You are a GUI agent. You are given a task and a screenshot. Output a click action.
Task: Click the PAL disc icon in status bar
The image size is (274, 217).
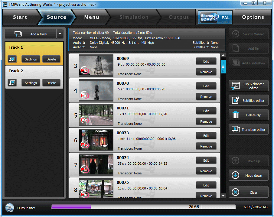click(x=10, y=208)
